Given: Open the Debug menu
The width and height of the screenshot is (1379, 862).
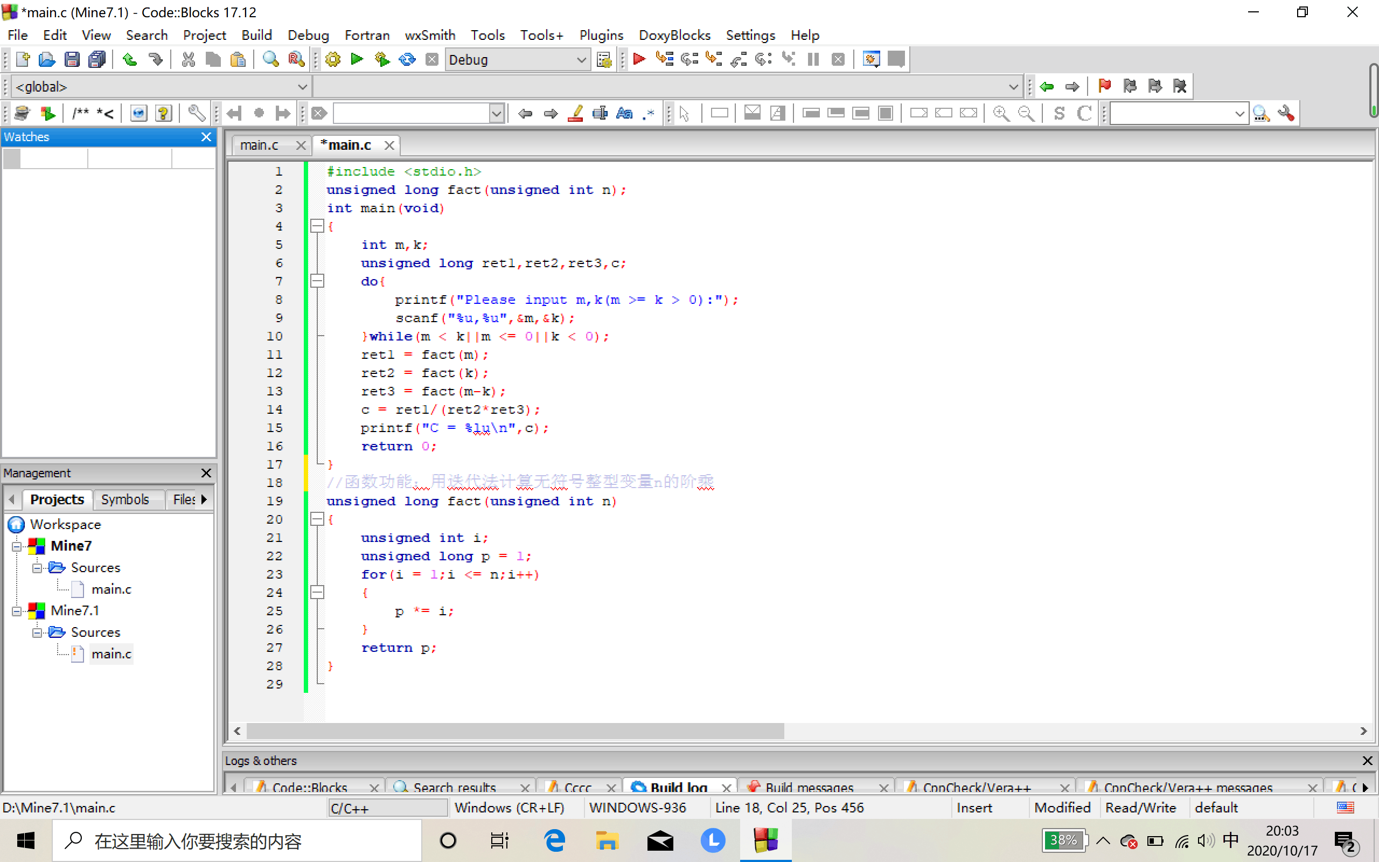Looking at the screenshot, I should [x=308, y=35].
